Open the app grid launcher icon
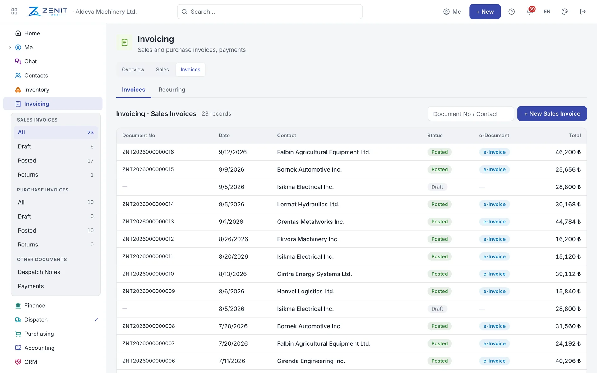Viewport: 597px width, 373px height. tap(14, 12)
